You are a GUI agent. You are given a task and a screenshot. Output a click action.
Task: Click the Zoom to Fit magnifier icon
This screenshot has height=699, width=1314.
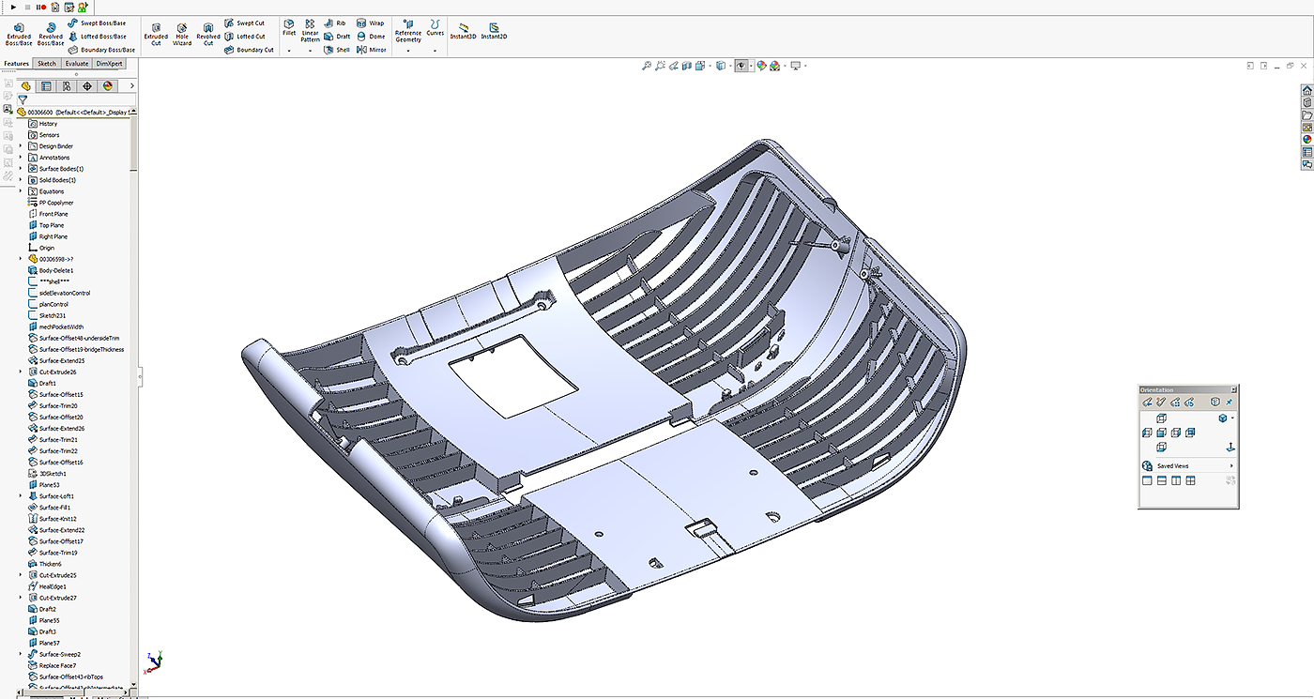pos(647,66)
